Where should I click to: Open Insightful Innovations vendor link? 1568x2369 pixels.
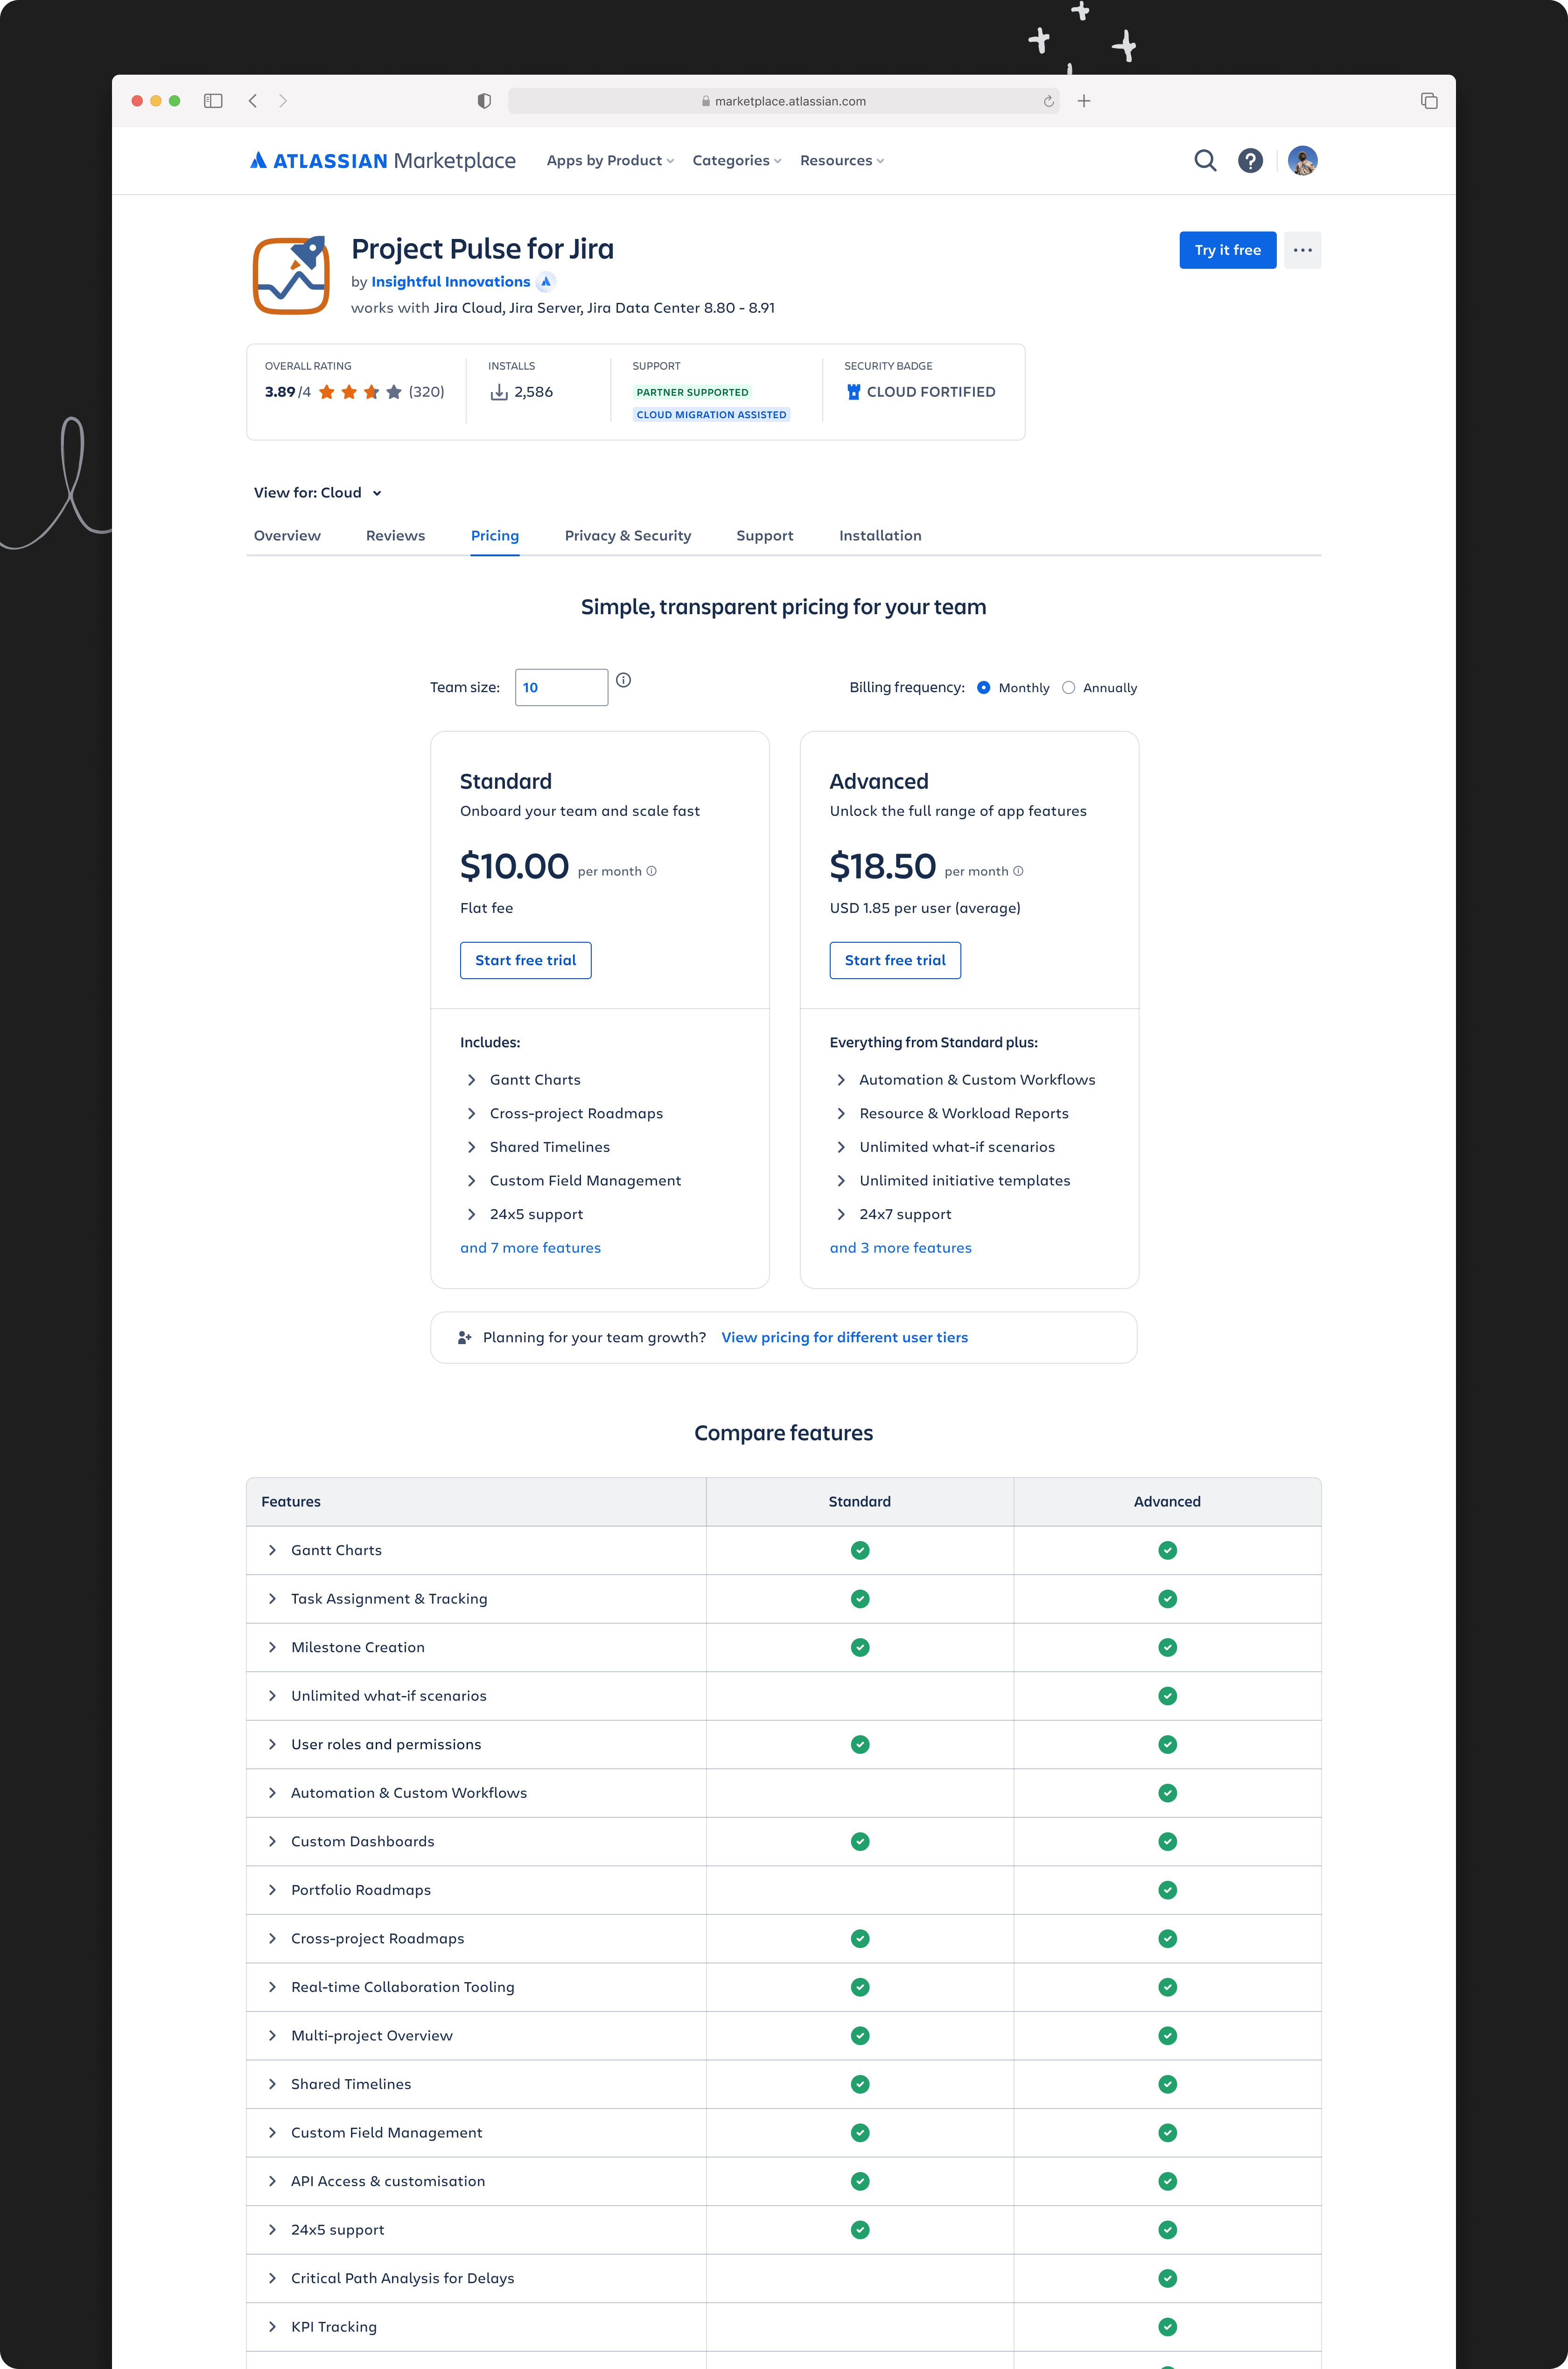click(451, 282)
